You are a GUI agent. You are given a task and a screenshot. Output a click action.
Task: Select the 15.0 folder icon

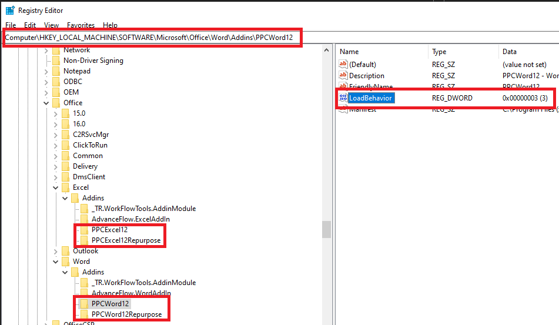(66, 113)
